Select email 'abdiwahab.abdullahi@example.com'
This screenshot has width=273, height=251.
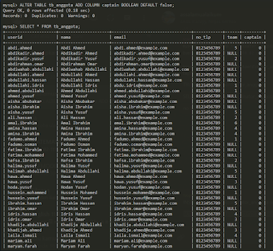pyautogui.click(x=152, y=69)
